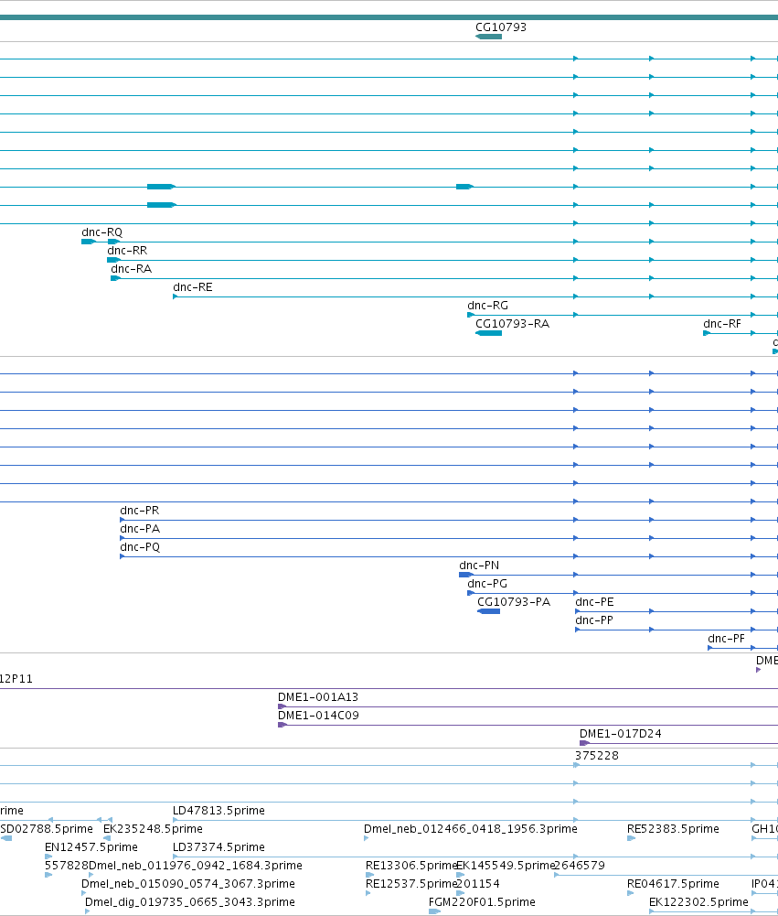Select the dnc-PR protein label
Screen dimensions: 778x916
click(140, 511)
